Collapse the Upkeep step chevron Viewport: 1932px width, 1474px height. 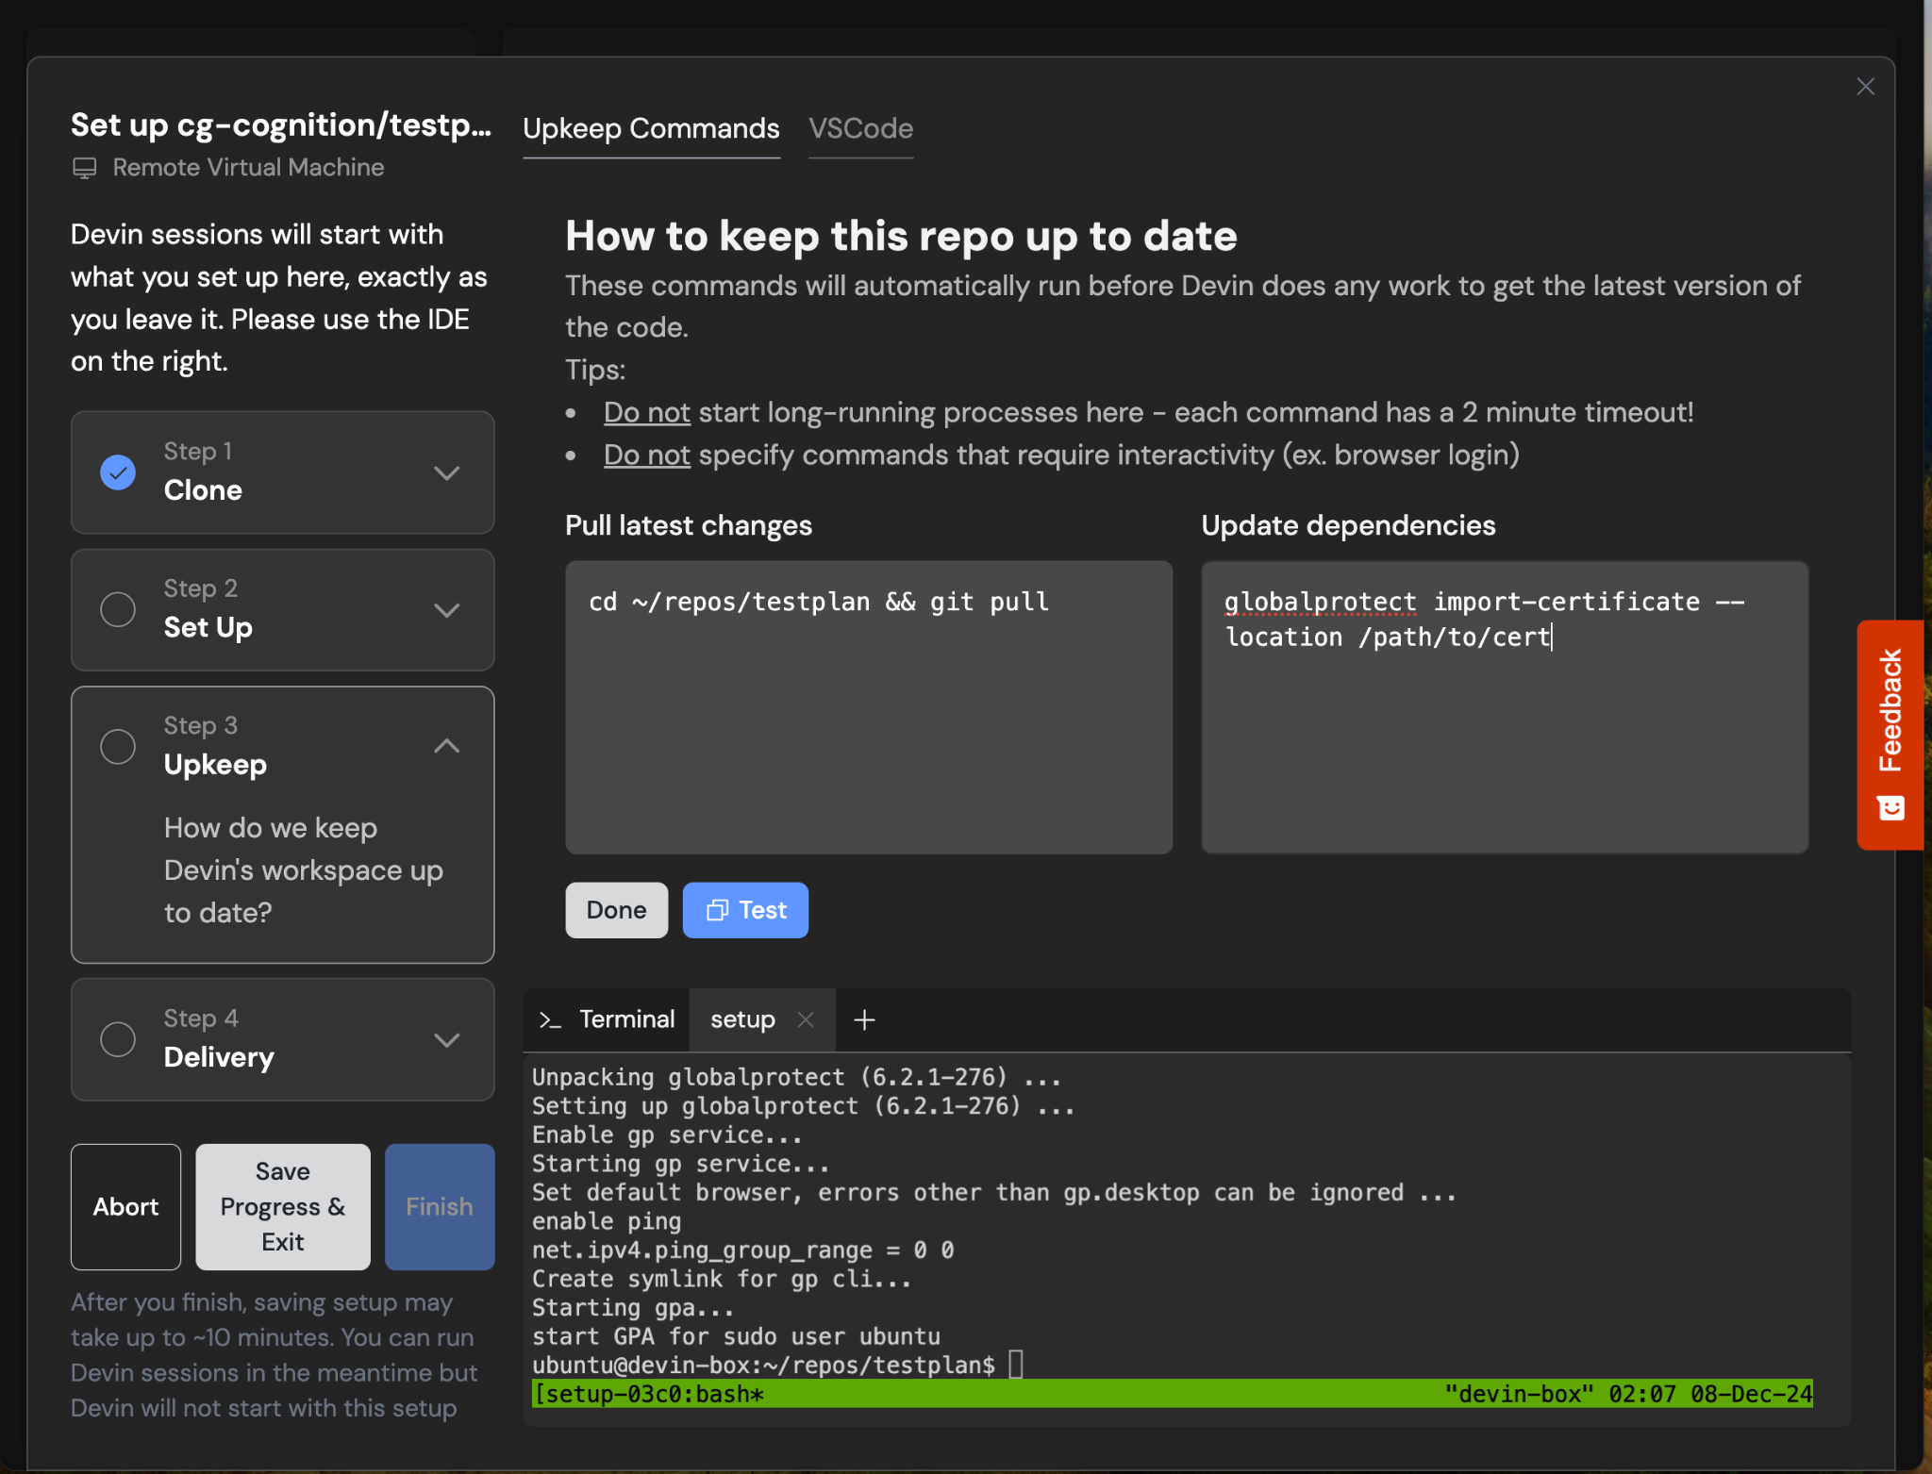click(x=446, y=746)
